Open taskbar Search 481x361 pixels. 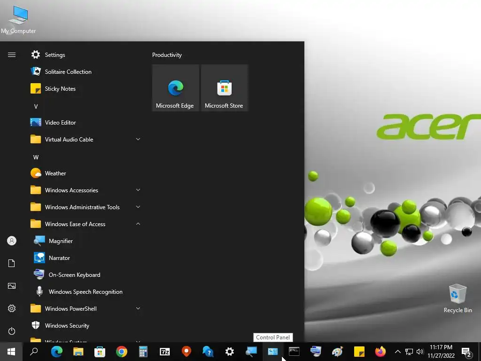point(34,352)
